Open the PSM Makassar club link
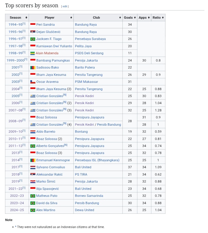The width and height of the screenshot is (208, 233). point(86,82)
